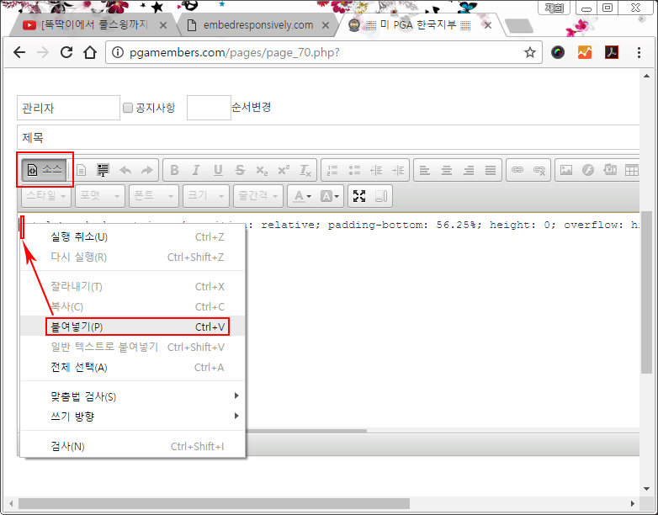Screen dimensions: 658x515
Task: Align text right
Action: [469, 170]
